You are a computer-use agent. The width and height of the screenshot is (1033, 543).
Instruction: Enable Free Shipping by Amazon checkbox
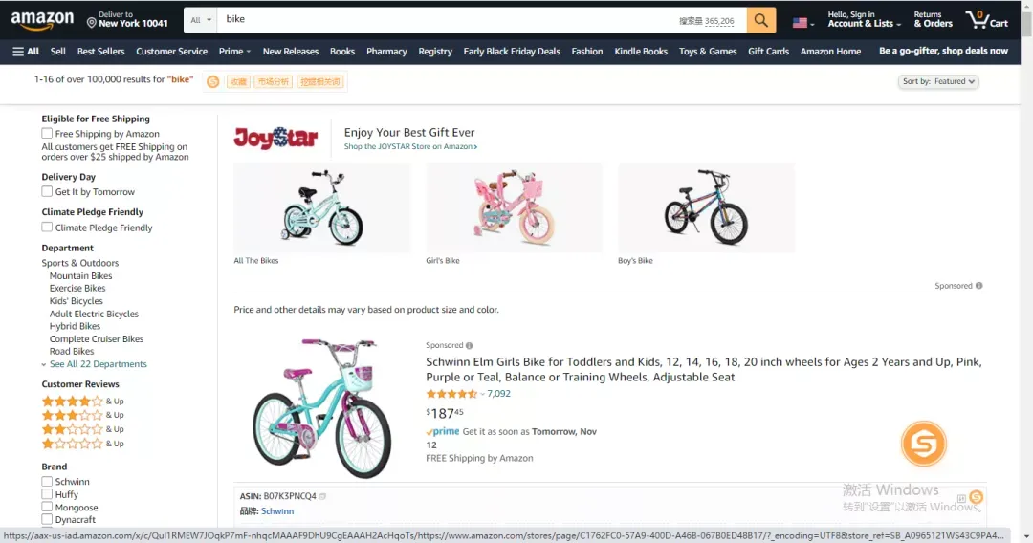[47, 134]
